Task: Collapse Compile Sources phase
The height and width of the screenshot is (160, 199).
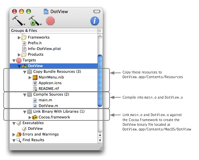Action: (x=25, y=95)
